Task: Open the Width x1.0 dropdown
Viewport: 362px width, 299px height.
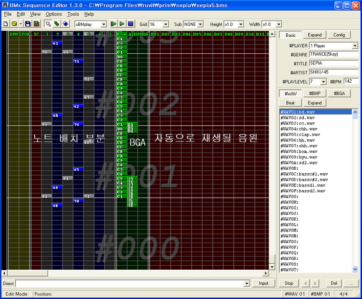Action: (279, 24)
